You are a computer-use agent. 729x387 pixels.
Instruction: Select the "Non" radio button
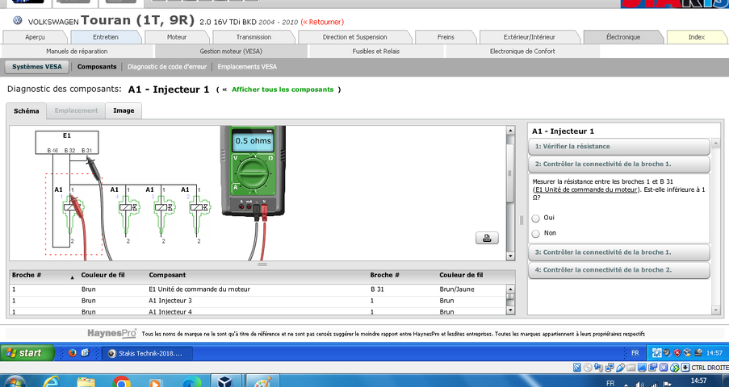[x=537, y=233]
